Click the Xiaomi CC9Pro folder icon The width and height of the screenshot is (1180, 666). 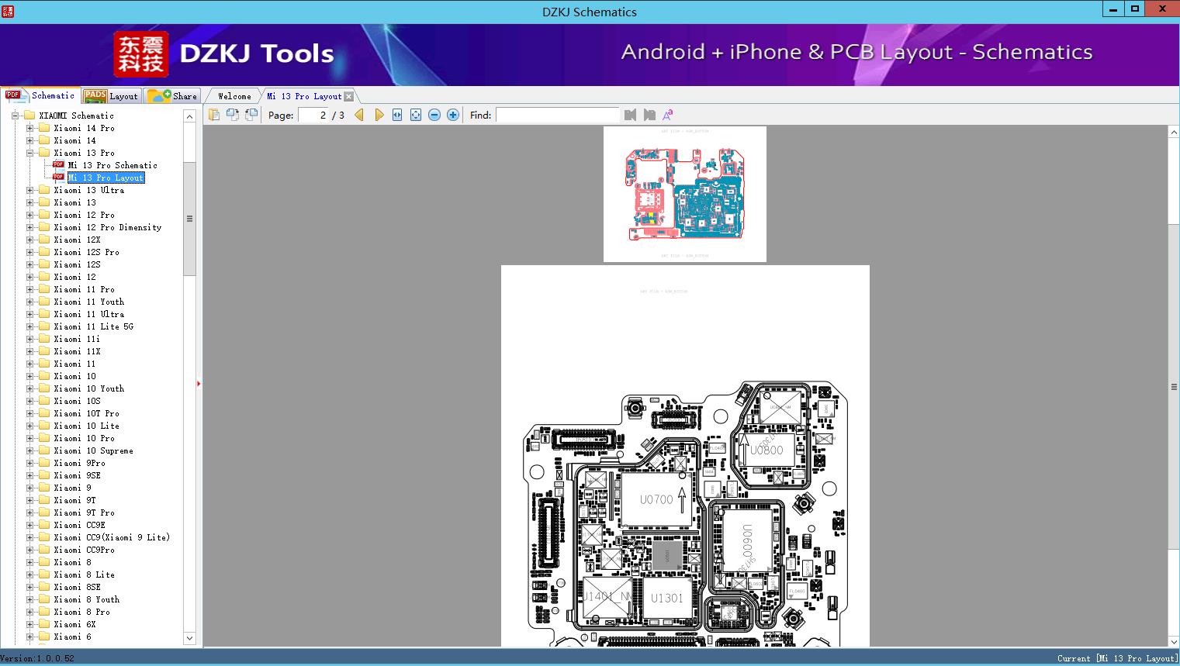tap(44, 550)
